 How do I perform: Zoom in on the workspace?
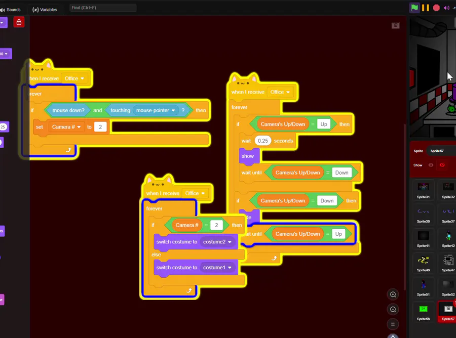pyautogui.click(x=393, y=294)
